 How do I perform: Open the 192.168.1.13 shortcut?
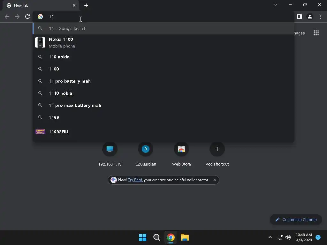[110, 154]
